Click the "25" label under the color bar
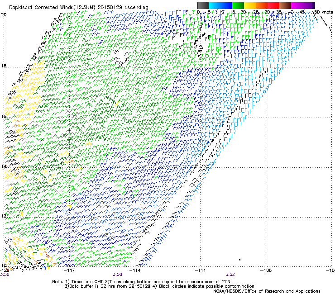 coord(256,12)
